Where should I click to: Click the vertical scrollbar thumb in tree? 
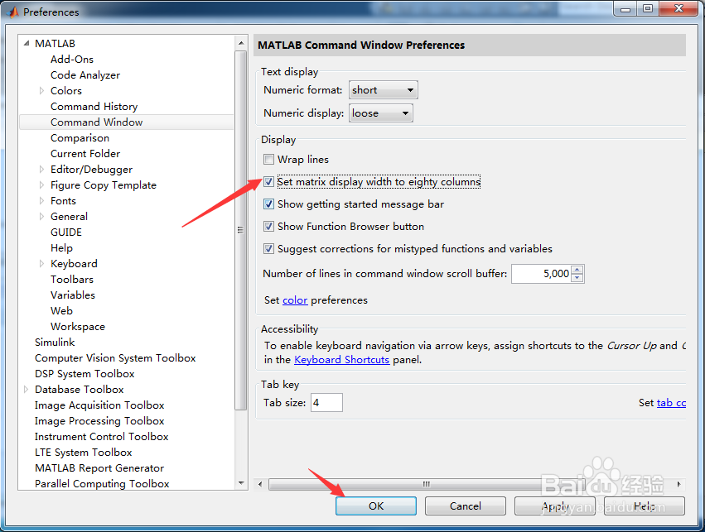pyautogui.click(x=241, y=230)
